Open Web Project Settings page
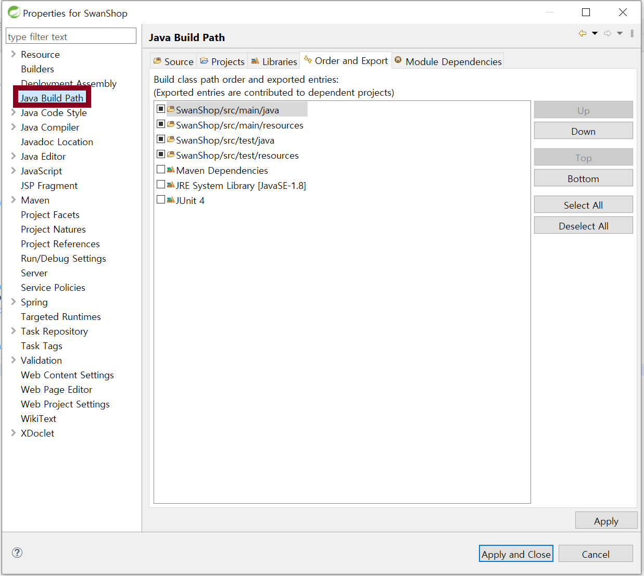Screen dimensions: 644x576 tap(65, 404)
